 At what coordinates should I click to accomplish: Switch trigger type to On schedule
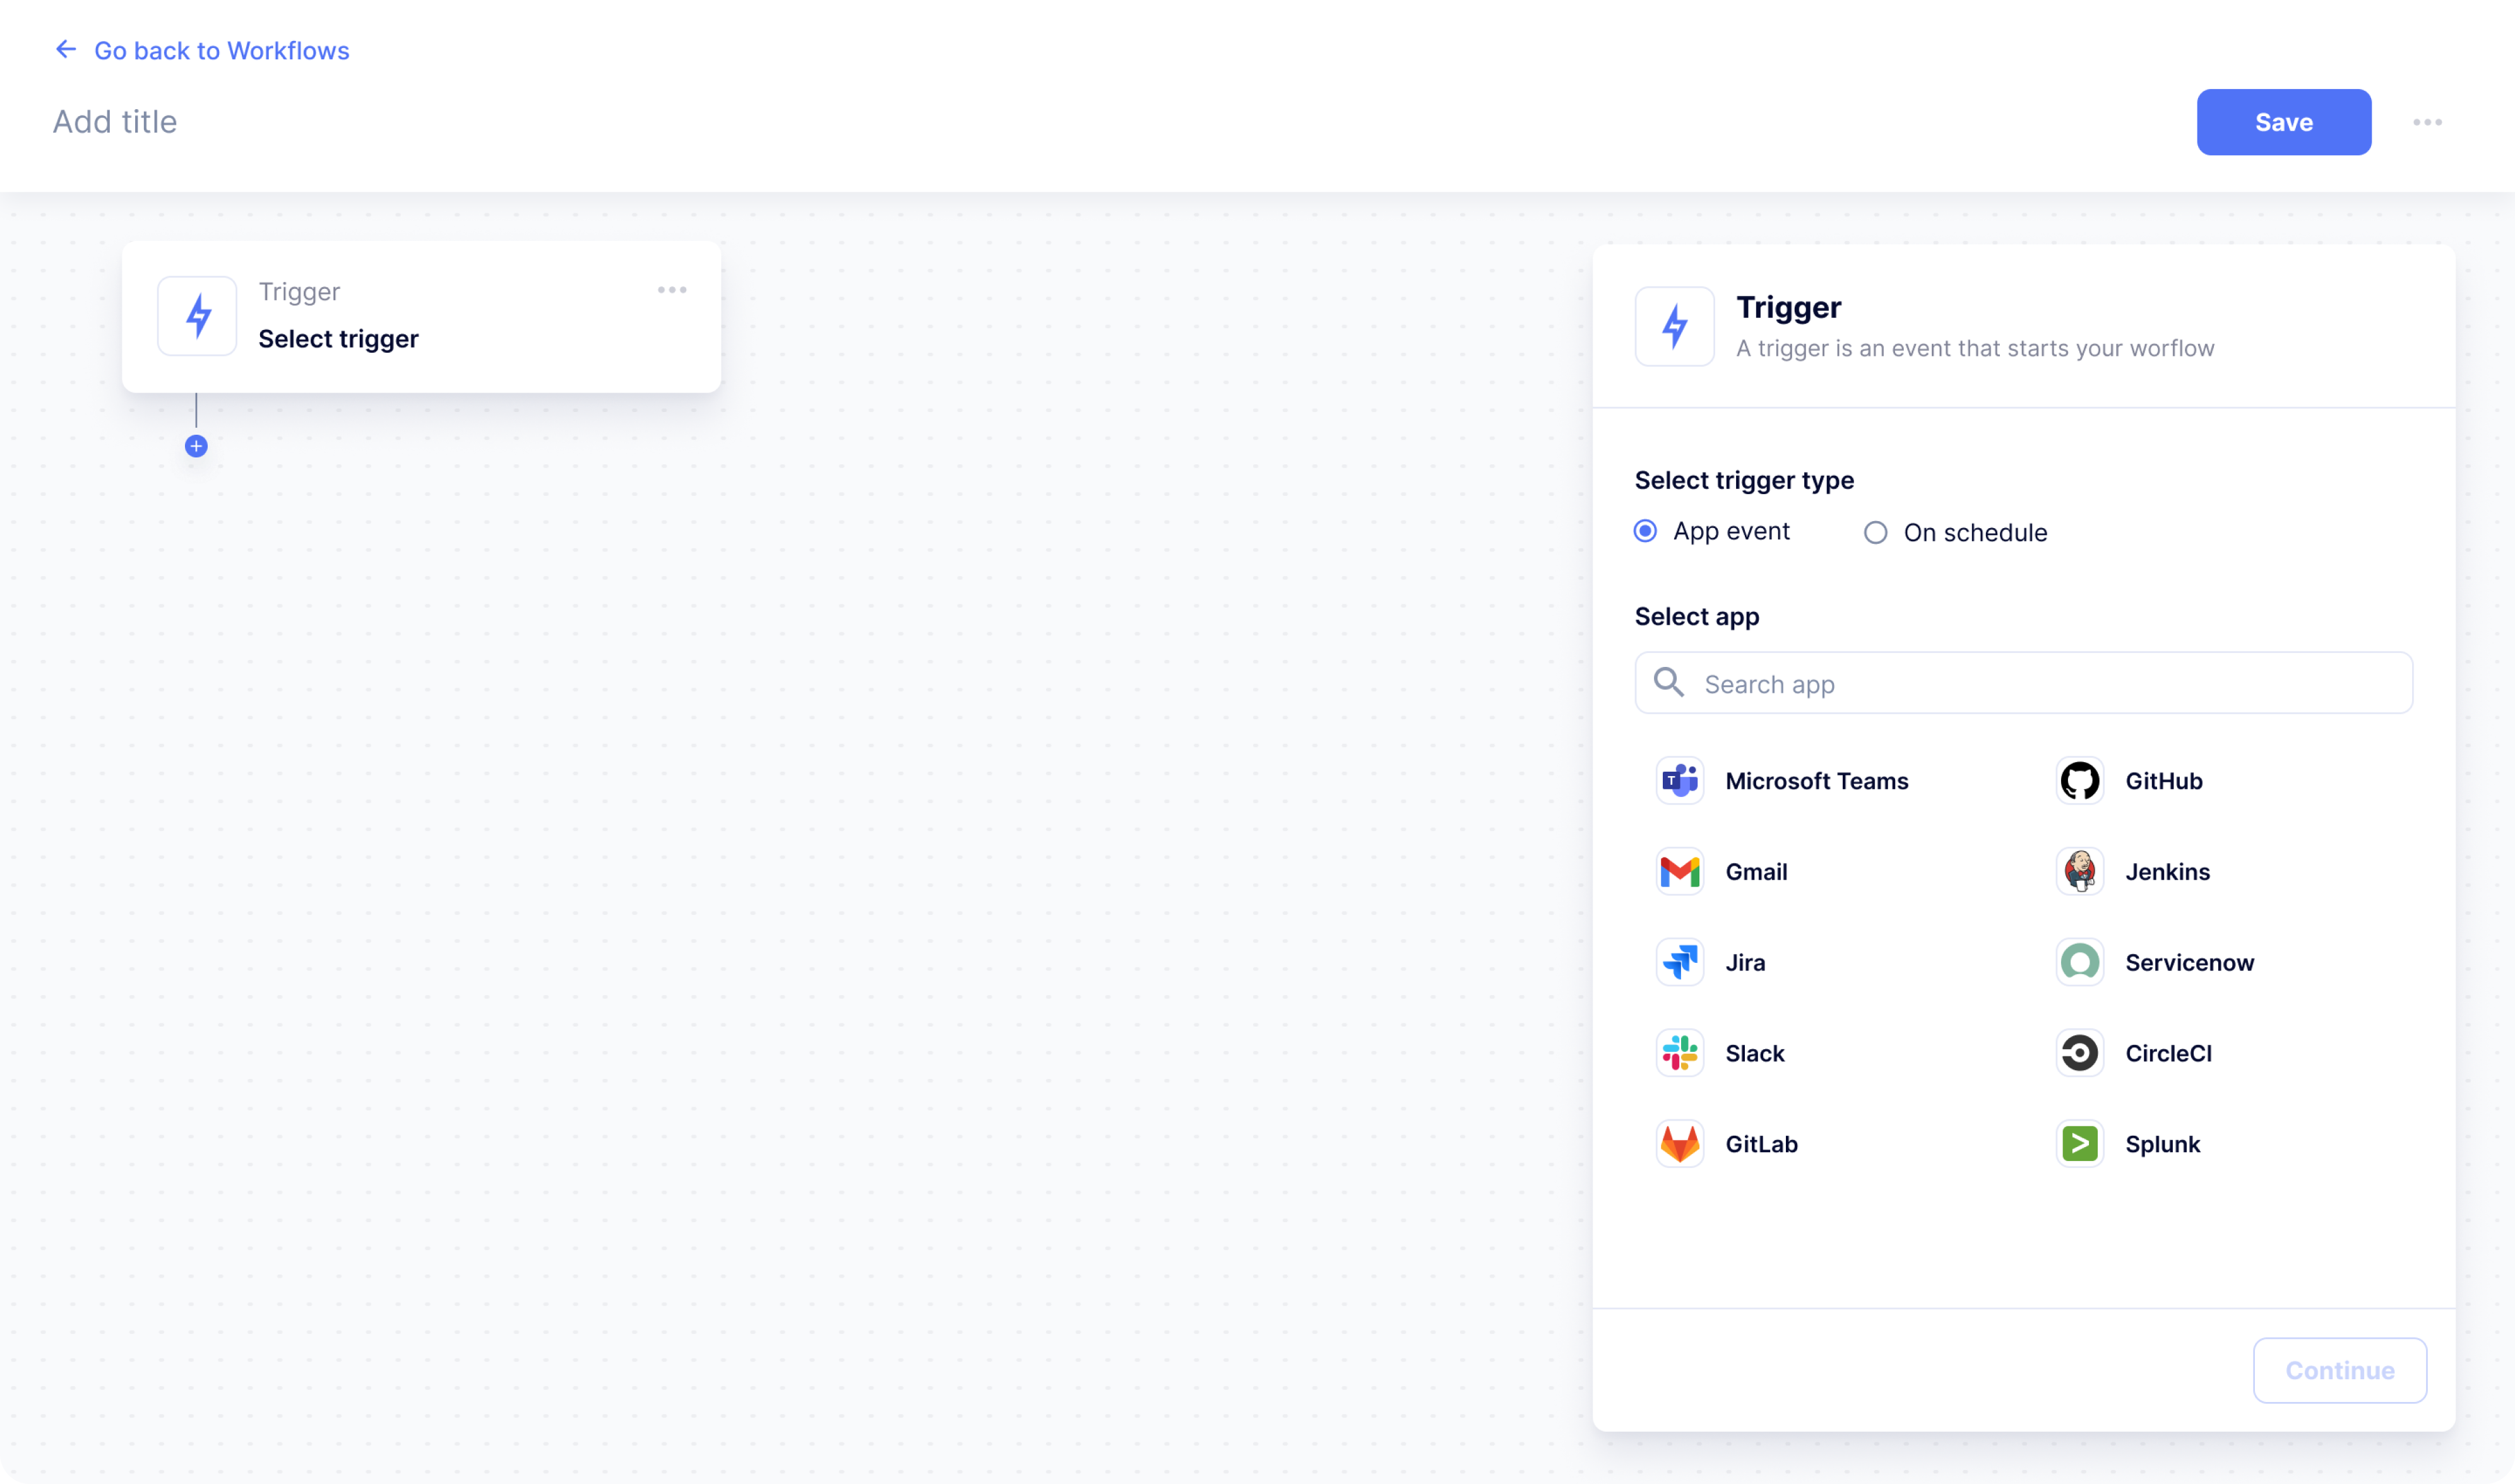pos(1876,532)
